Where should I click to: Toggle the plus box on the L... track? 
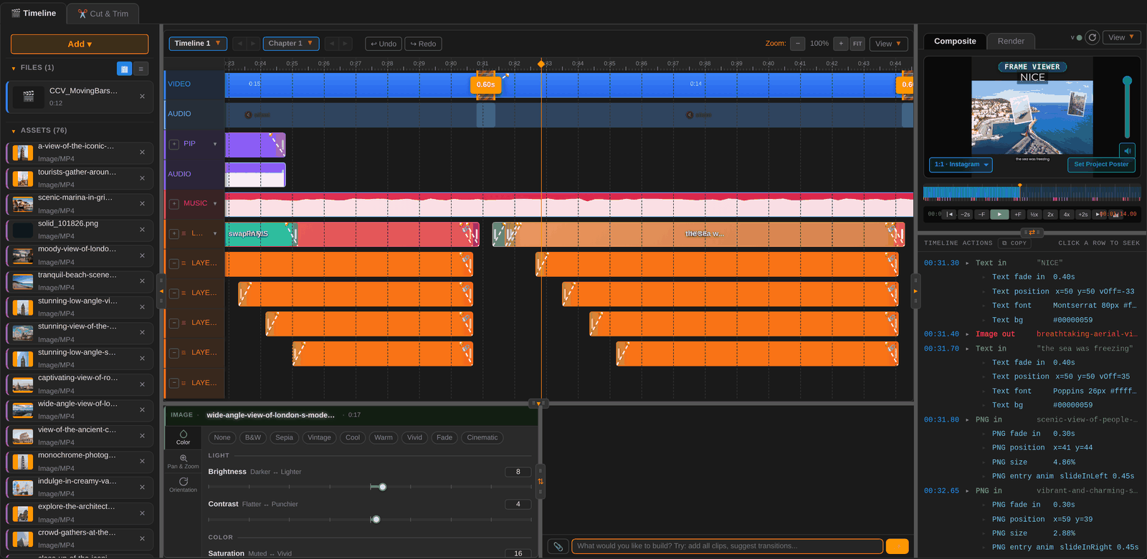pos(174,233)
